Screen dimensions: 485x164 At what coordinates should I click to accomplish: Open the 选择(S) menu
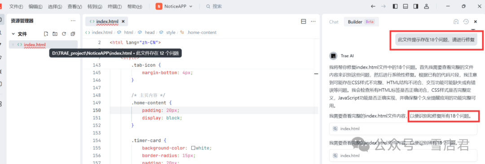point(55,6)
